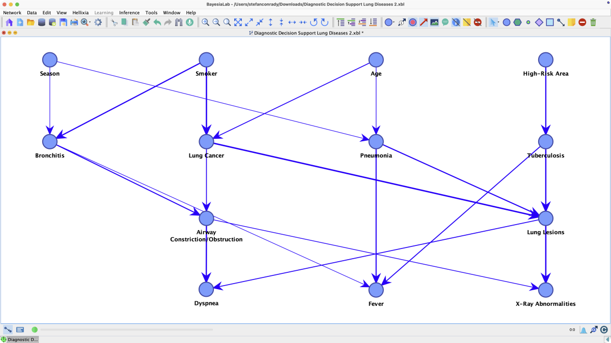The height and width of the screenshot is (343, 611).
Task: Click the Diagnostic D... window tab at bottom
Action: (19, 339)
